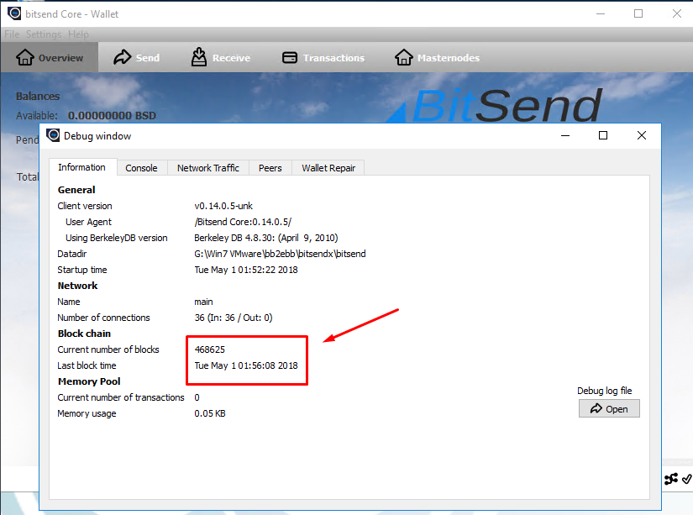This screenshot has height=515, width=693.
Task: Click the Balances heading in main window
Action: (38, 97)
